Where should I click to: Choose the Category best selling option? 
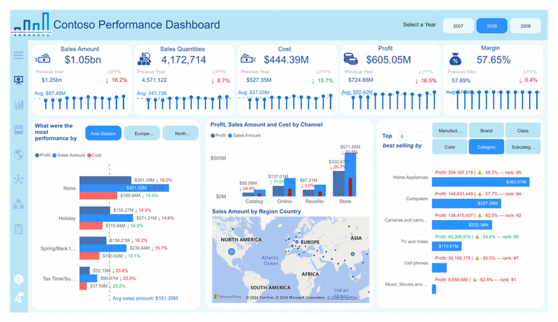[486, 147]
